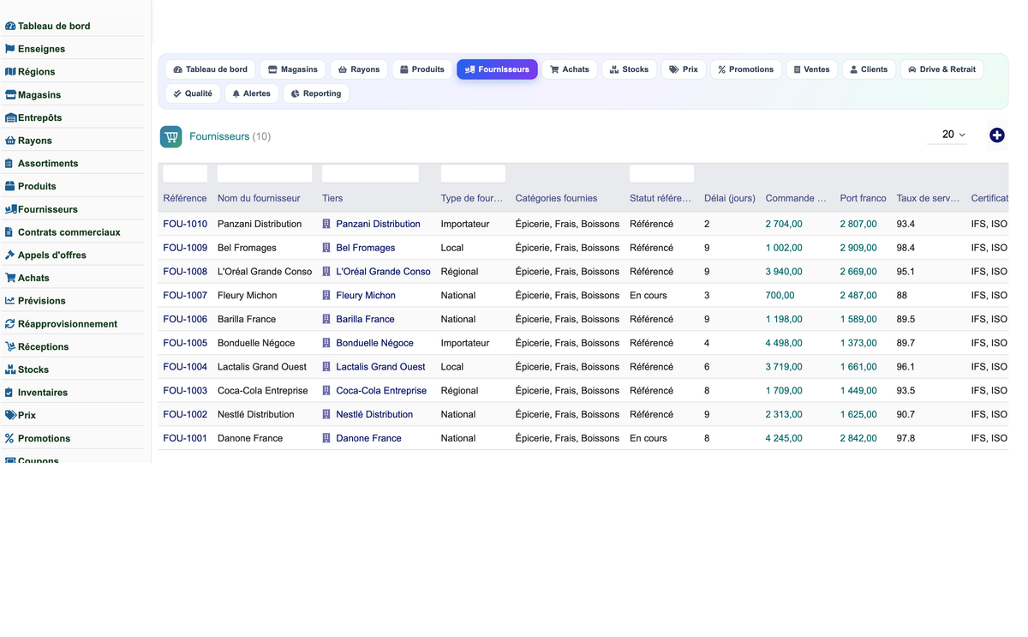This screenshot has width=1028, height=637.
Task: Open the Ventes tab
Action: (x=811, y=69)
